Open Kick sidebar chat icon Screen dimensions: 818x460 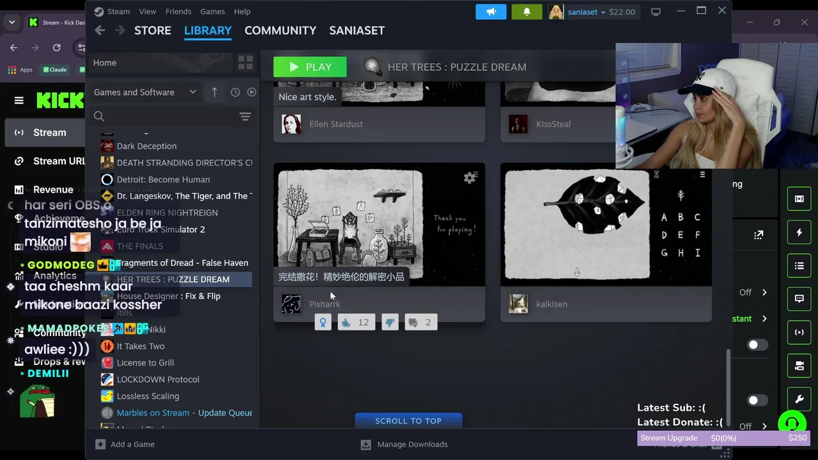[x=799, y=298]
